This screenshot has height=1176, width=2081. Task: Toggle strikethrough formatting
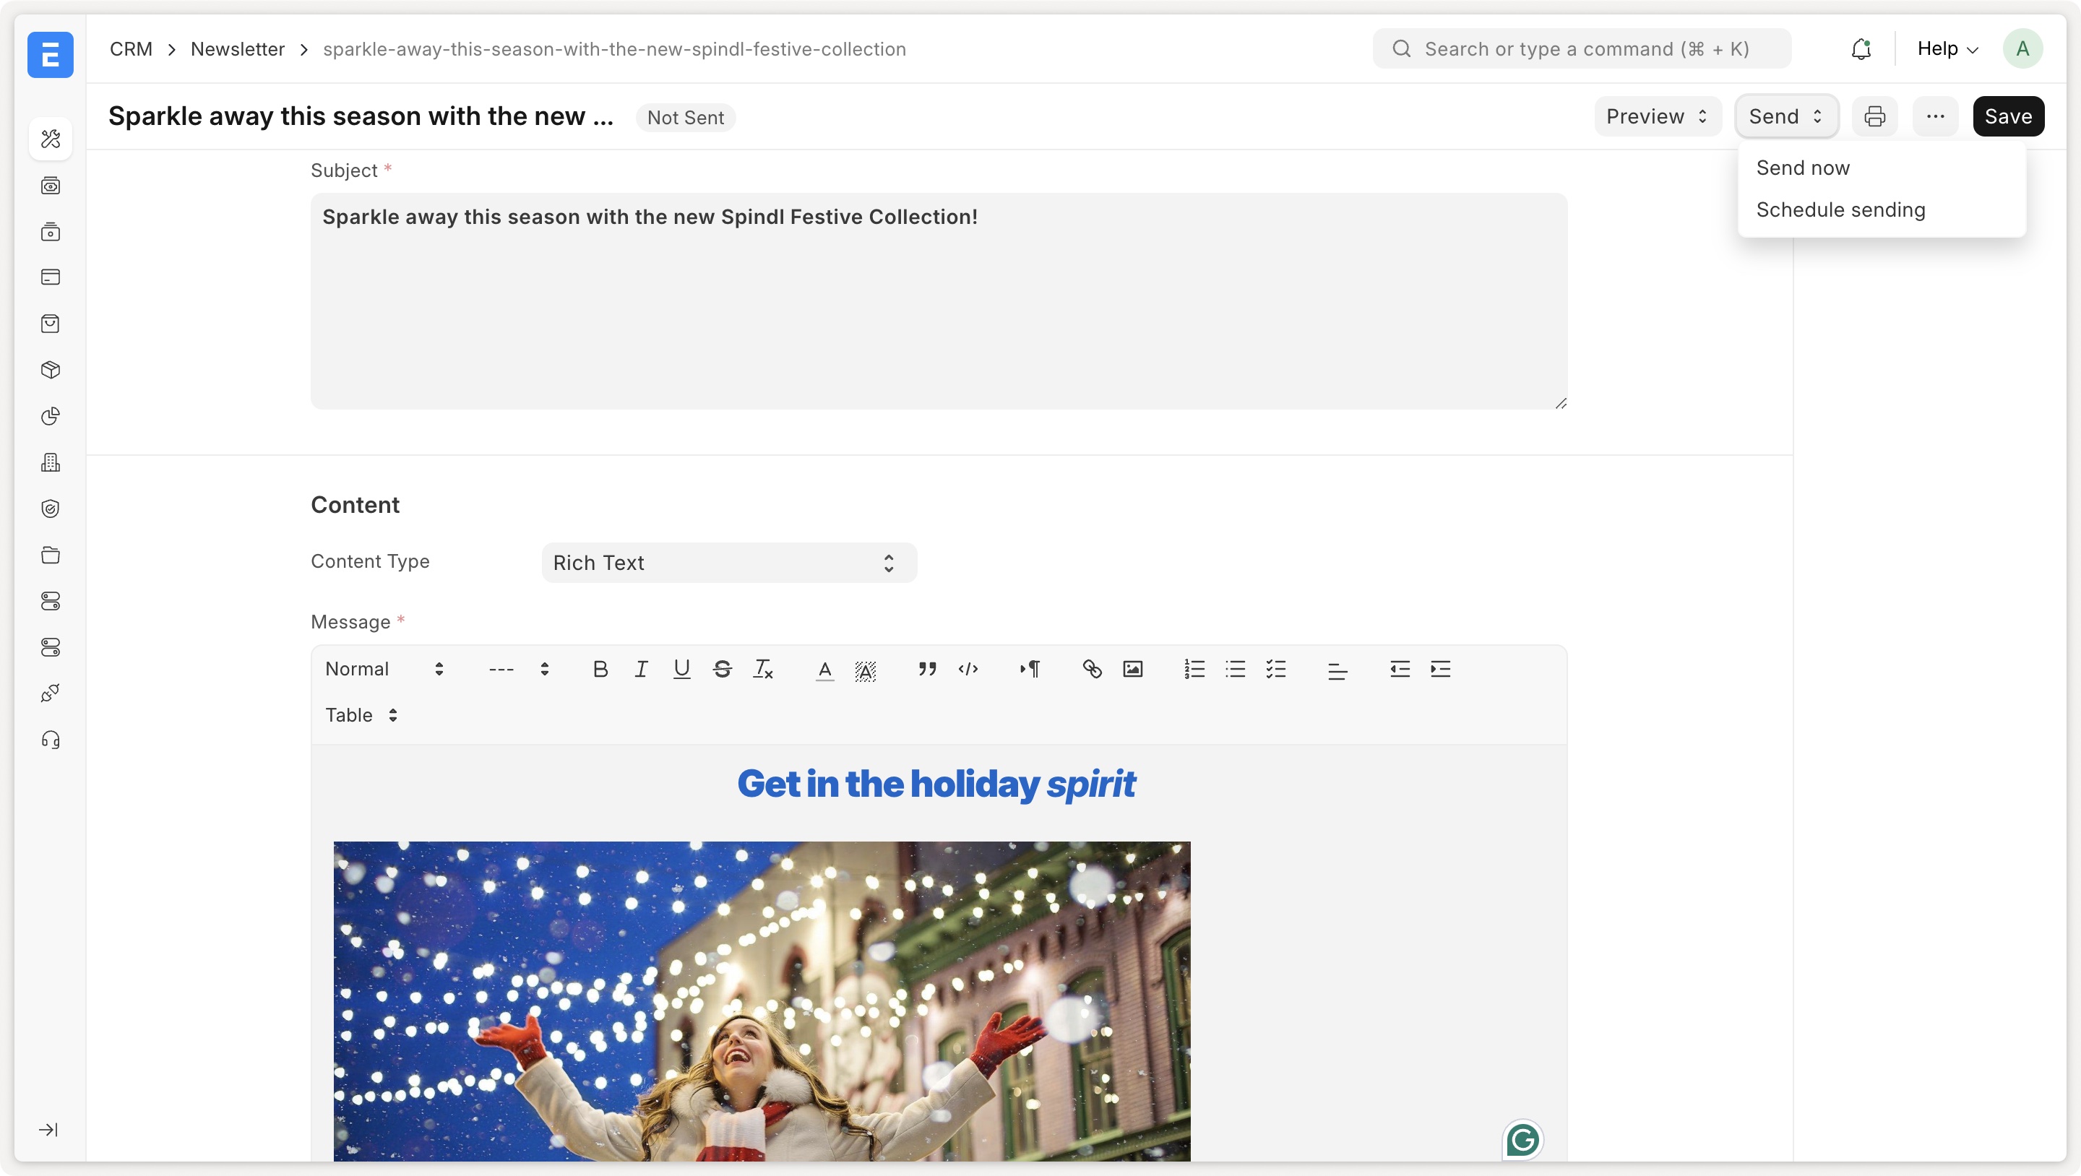pyautogui.click(x=723, y=669)
